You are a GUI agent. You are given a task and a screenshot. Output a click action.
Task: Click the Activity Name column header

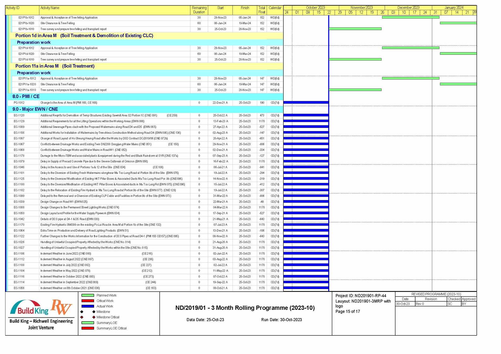point(50,8)
